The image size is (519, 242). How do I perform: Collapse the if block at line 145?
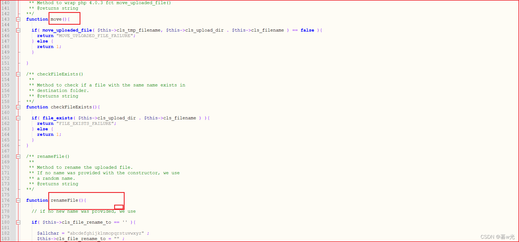[x=18, y=30]
